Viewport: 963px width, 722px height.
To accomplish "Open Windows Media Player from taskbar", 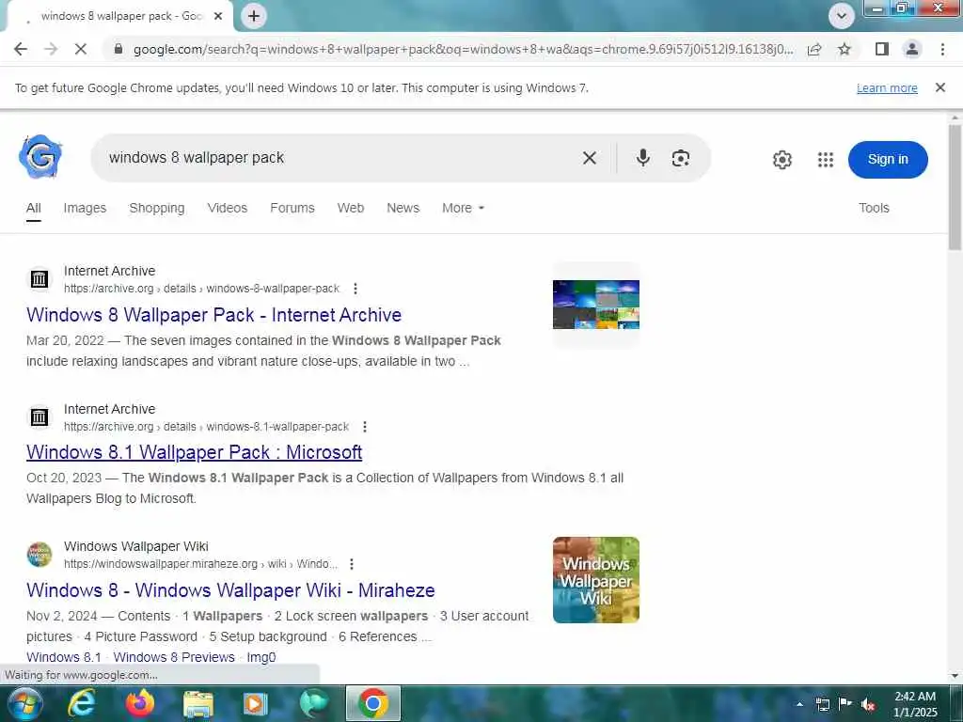I will tap(255, 704).
